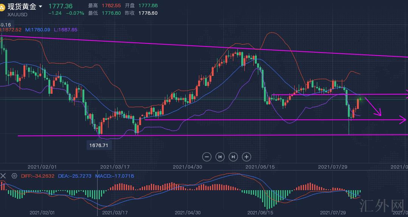Viewport: 408px width, 217px height.
Task: Click the 1676.71 low price label
Action: (x=99, y=145)
